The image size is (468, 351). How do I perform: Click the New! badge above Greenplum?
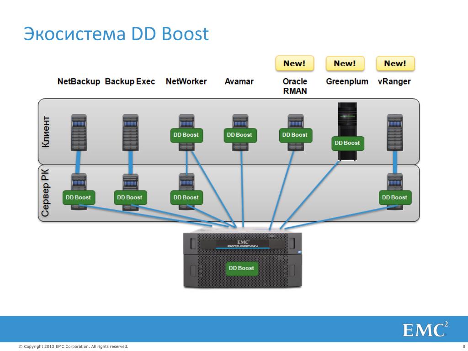tap(345, 63)
